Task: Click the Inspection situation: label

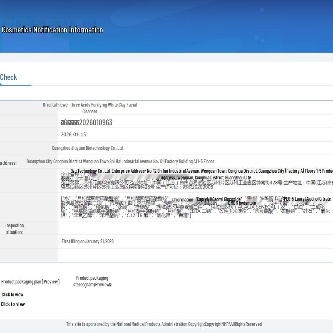Action: (15, 229)
